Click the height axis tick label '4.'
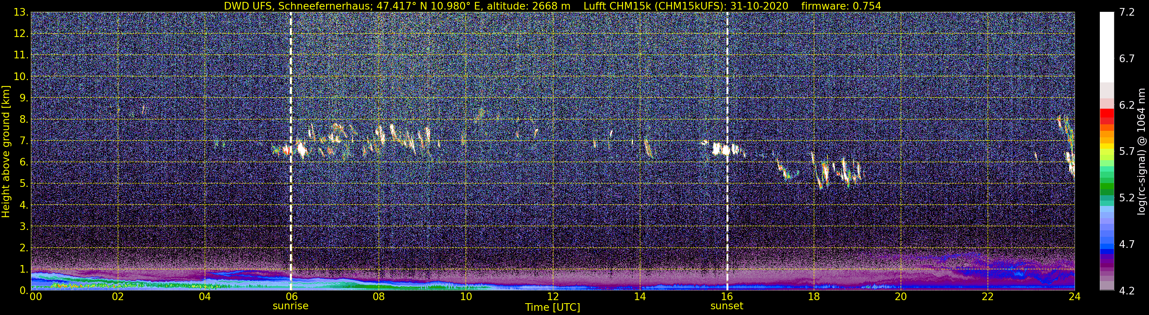 [24, 205]
